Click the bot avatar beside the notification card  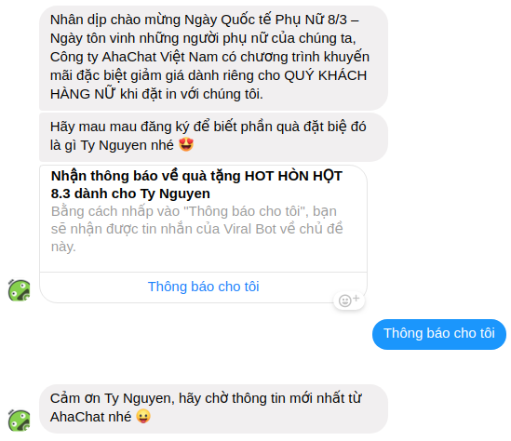pos(19,290)
